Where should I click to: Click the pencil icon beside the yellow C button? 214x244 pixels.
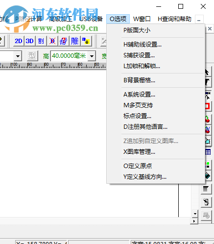coord(103,41)
